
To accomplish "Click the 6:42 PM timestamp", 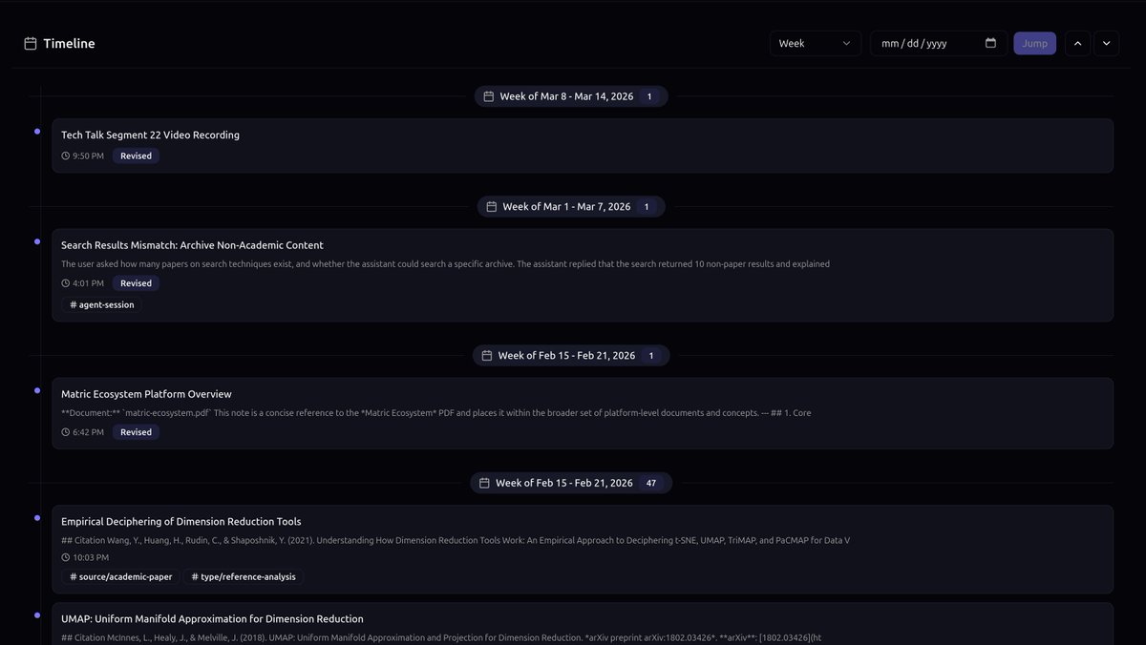I will 88,432.
